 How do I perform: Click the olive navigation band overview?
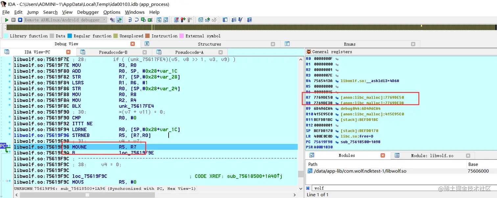(251, 28)
